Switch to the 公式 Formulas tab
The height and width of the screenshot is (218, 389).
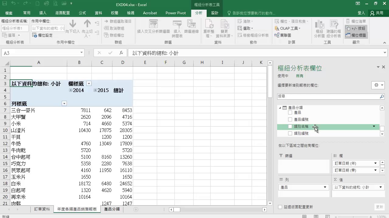click(x=82, y=13)
